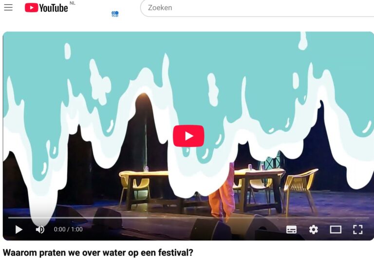The height and width of the screenshot is (259, 374).
Task: Go to the YouTube home logo
Action: 46,8
